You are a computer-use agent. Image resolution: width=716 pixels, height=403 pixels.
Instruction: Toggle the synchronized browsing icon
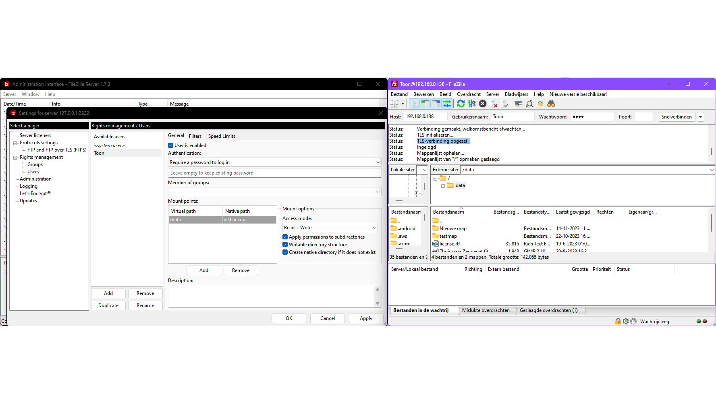tap(540, 104)
